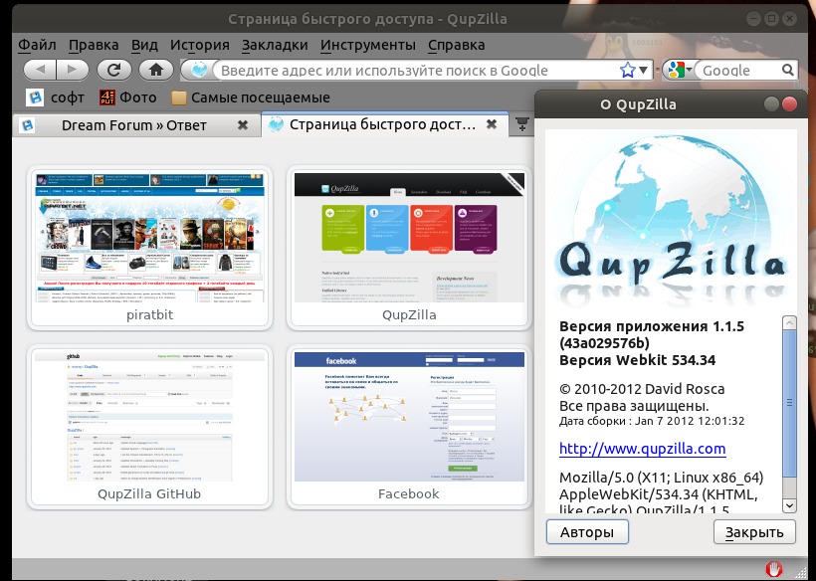Close the Dream Forum tab

(x=243, y=124)
